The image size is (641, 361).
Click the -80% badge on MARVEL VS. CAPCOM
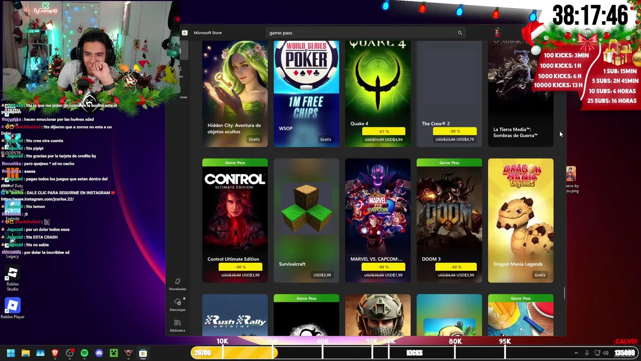coord(384,267)
